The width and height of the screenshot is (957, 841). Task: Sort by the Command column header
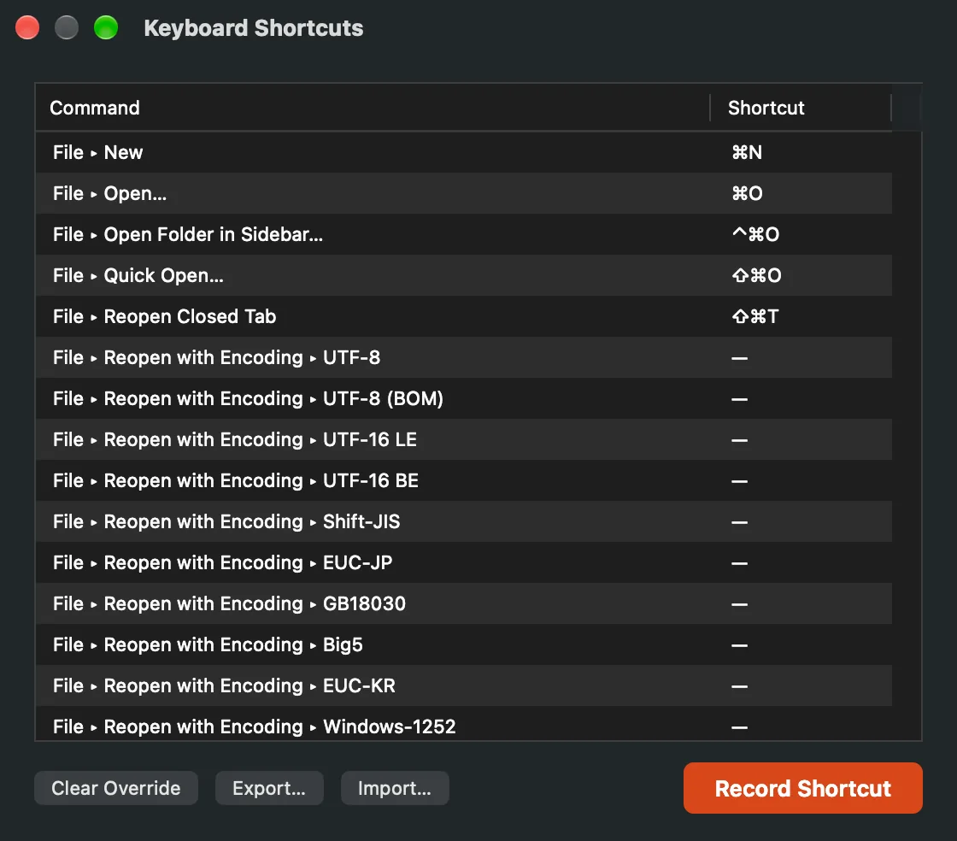[x=373, y=108]
